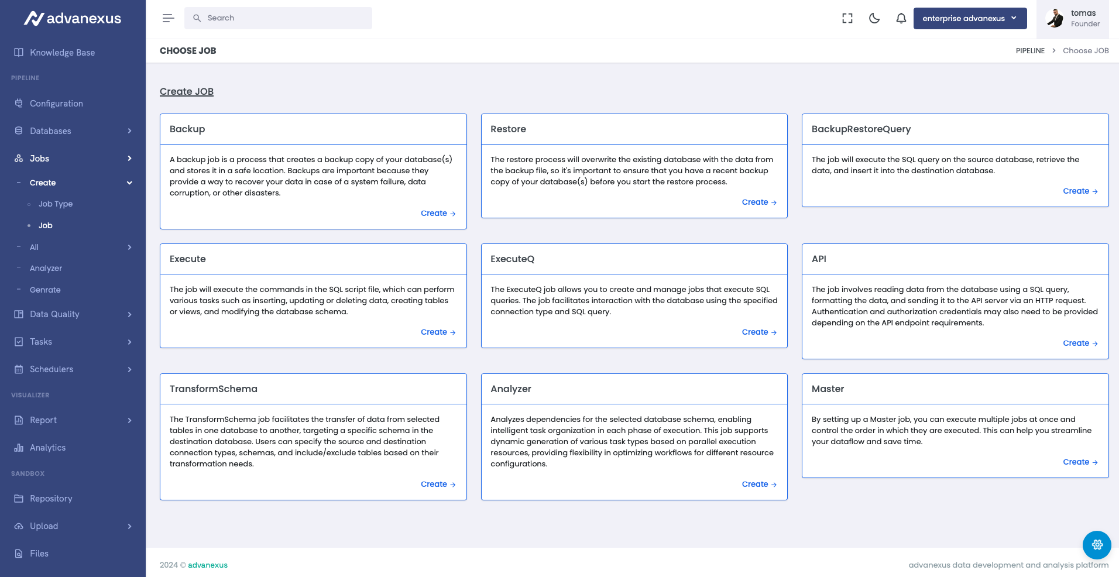Collapse the Jobs submenu chevron
1119x577 pixels.
(x=129, y=158)
